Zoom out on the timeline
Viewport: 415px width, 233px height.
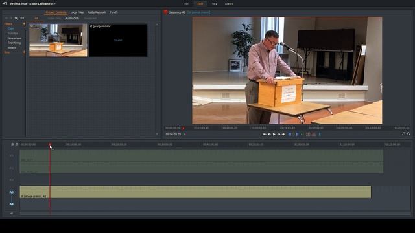17,144
